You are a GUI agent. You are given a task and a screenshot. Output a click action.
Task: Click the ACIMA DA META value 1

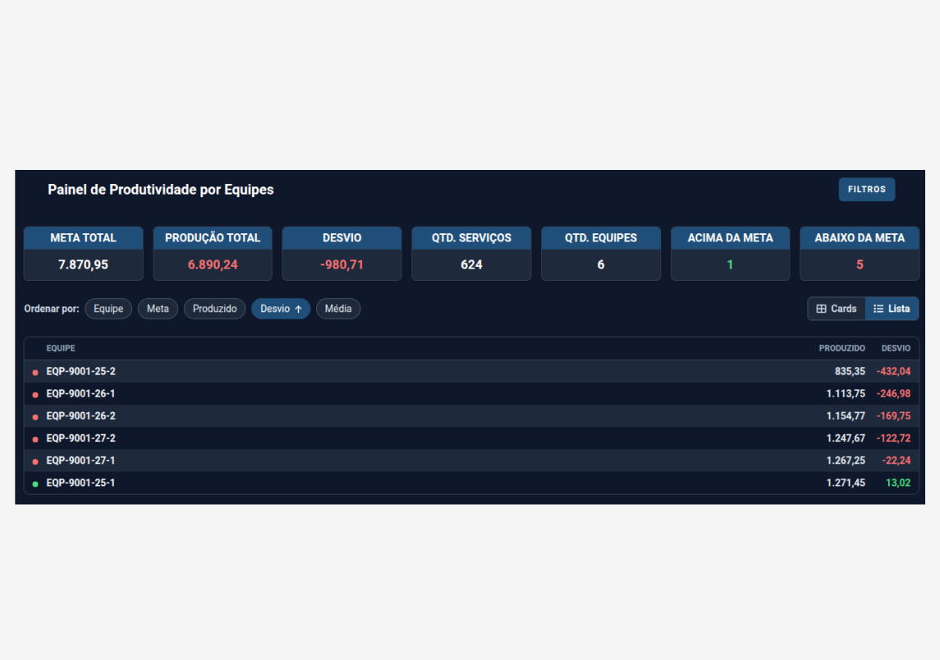(730, 265)
